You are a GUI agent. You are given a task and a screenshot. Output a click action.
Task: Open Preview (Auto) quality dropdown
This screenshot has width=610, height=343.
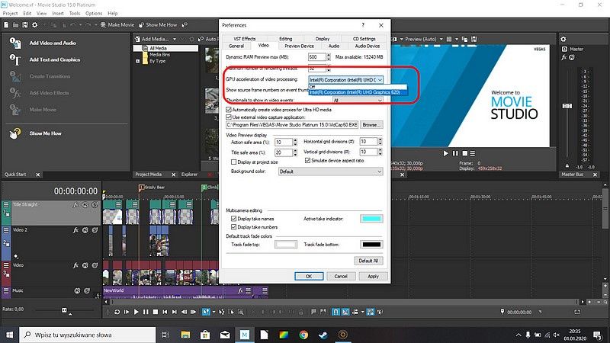tap(441, 40)
